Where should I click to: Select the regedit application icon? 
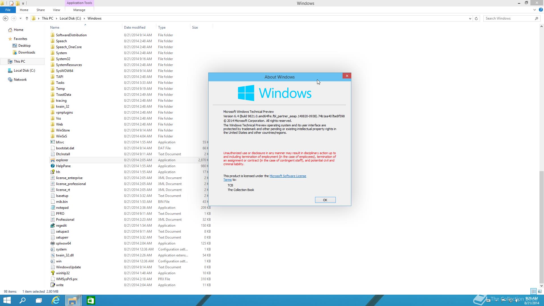(52, 226)
